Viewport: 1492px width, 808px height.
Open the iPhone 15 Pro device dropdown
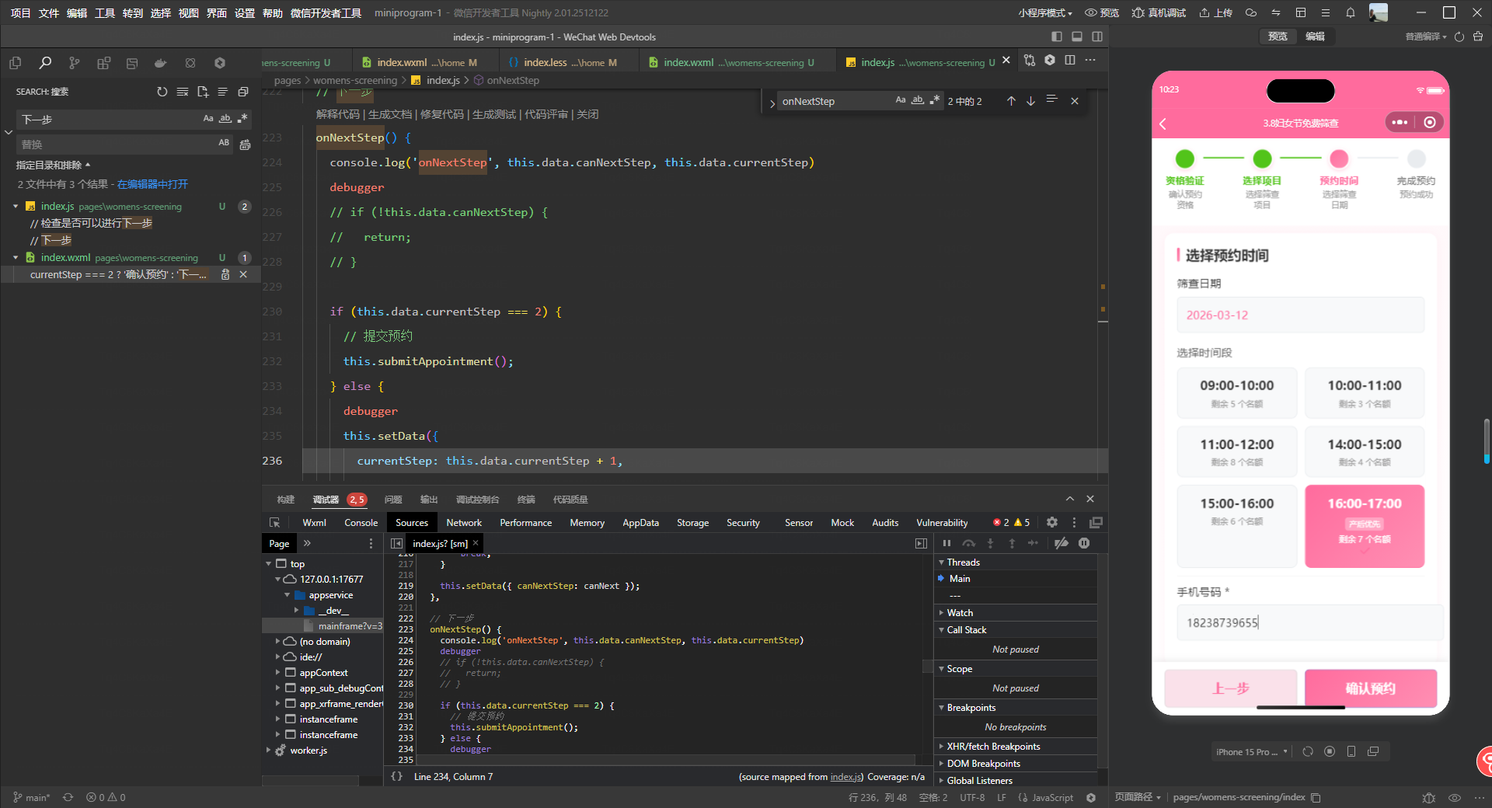[x=1251, y=751]
